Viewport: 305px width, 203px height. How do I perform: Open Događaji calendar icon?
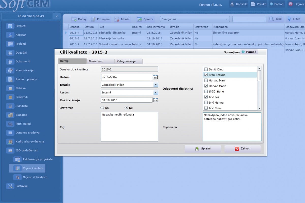click(x=10, y=53)
